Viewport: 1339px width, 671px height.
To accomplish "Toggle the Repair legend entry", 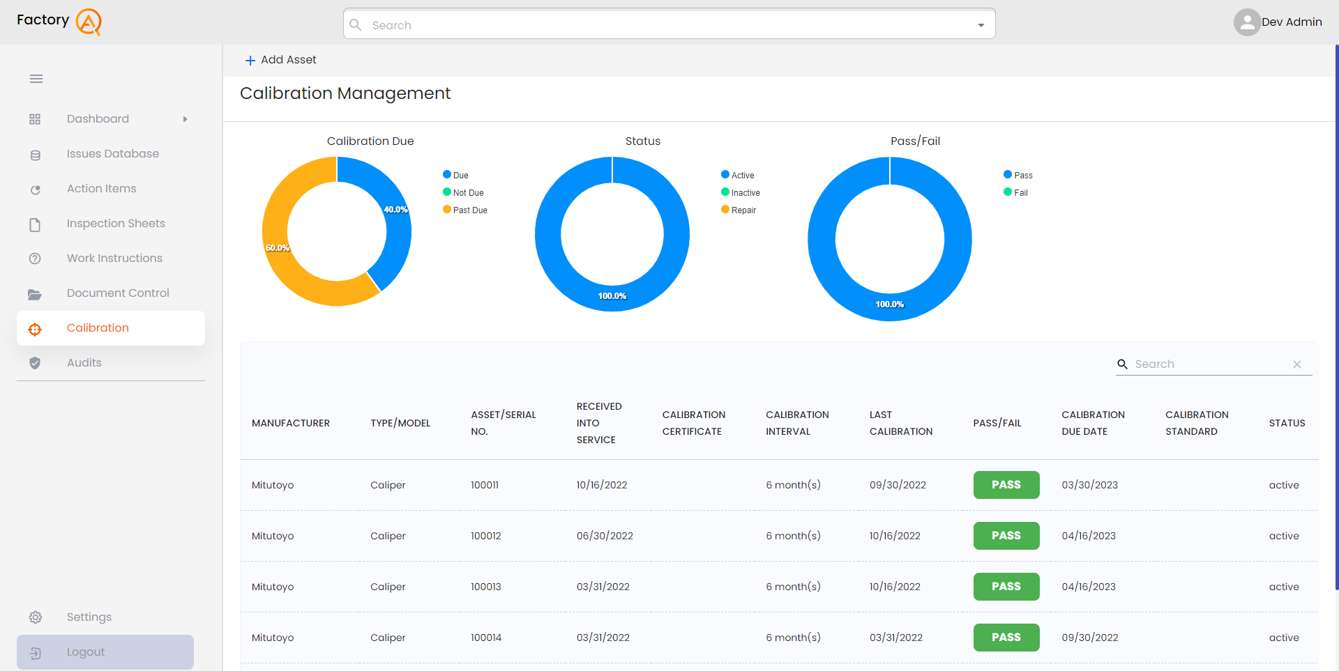I will [x=739, y=210].
